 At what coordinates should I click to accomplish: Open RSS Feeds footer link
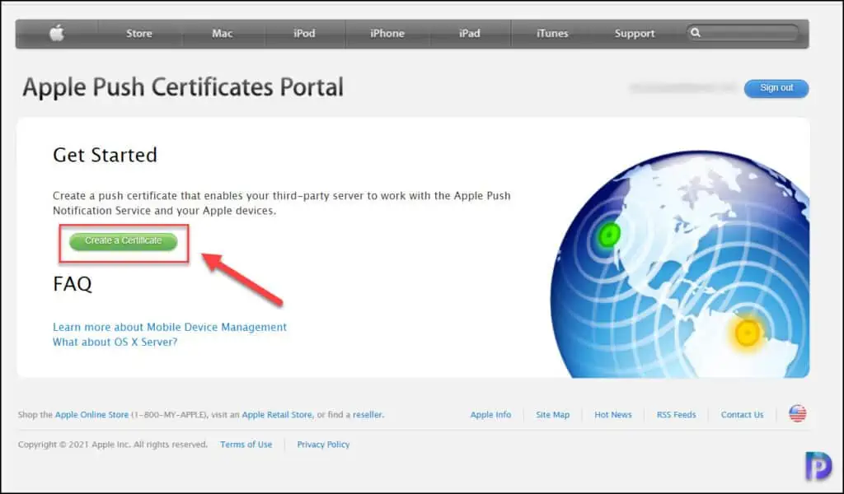point(676,415)
